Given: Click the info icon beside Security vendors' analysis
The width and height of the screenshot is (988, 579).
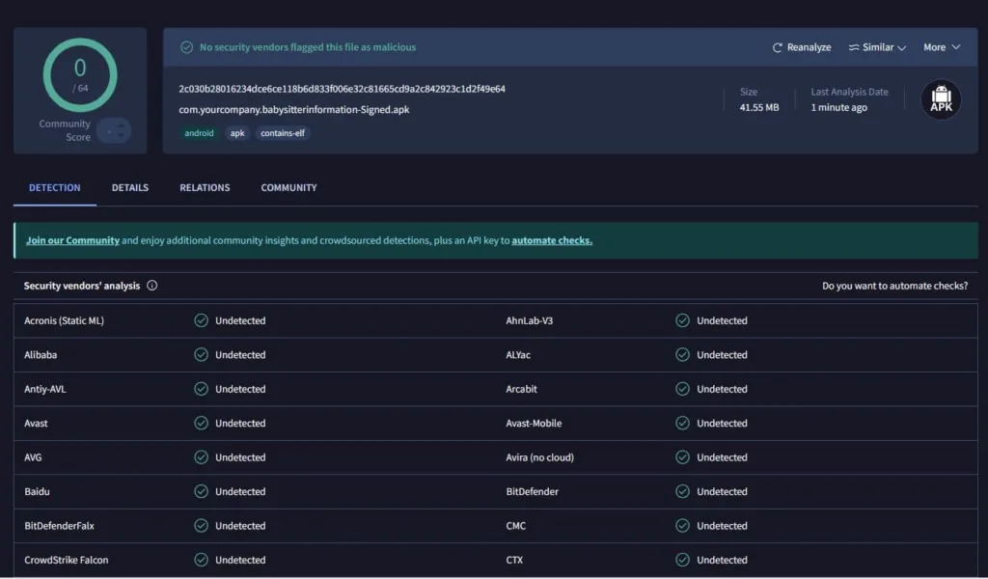Looking at the screenshot, I should click(x=152, y=286).
